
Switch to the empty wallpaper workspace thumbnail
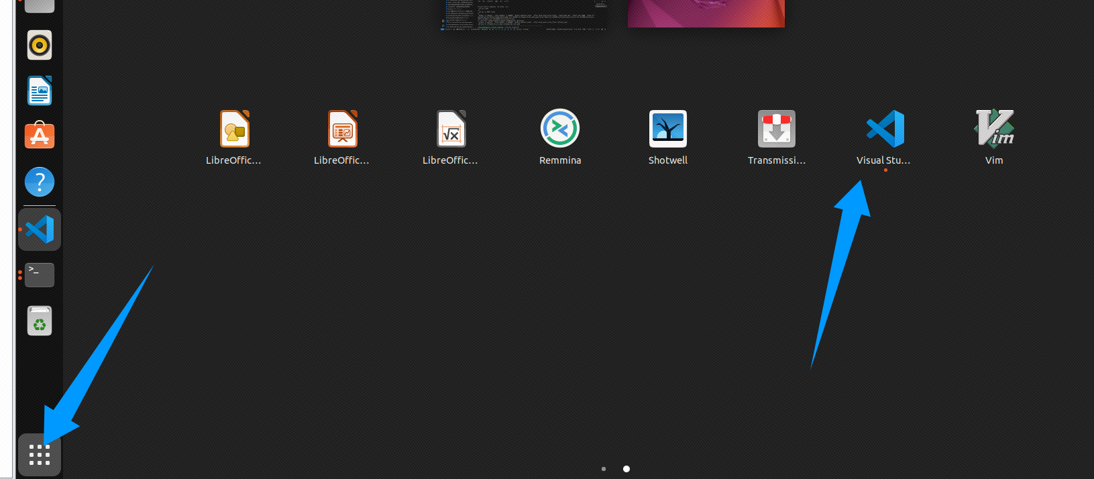coord(706,13)
